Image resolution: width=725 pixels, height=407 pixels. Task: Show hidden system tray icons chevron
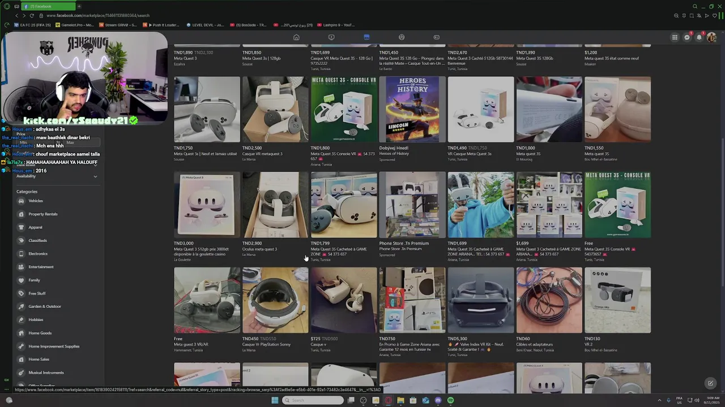(x=659, y=400)
